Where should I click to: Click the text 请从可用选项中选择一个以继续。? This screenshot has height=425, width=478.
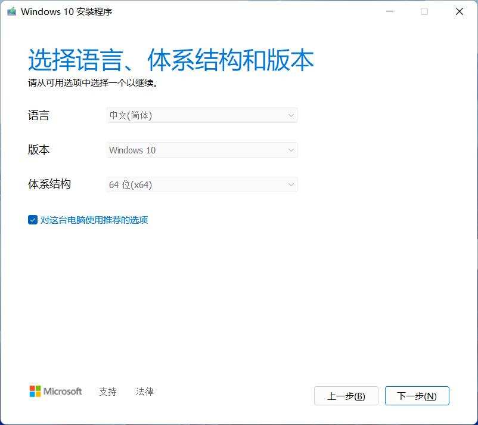pyautogui.click(x=94, y=83)
